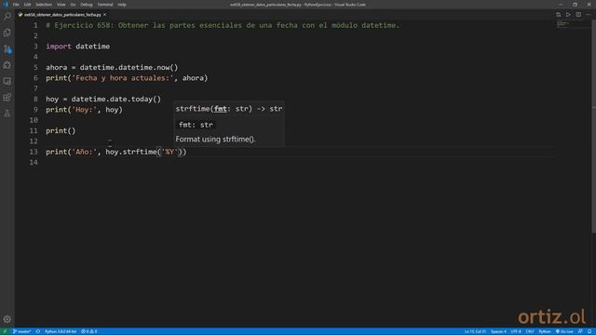Select the ex658 Python file tab
The width and height of the screenshot is (596, 335).
point(62,15)
